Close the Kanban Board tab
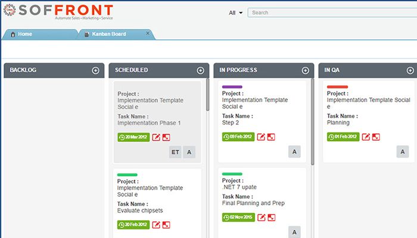The width and height of the screenshot is (417, 238). pos(148,33)
